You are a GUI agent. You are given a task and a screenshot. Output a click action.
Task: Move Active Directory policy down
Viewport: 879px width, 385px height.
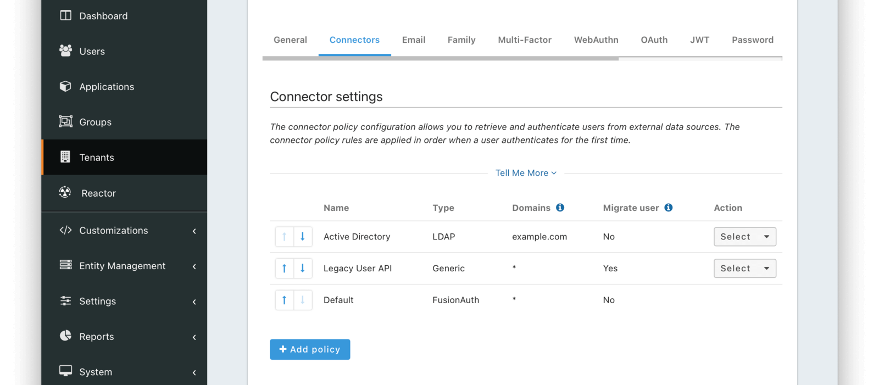tap(303, 237)
